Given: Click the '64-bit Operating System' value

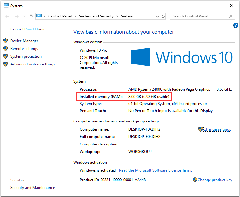Looking at the screenshot, I should pyautogui.click(x=149, y=104).
